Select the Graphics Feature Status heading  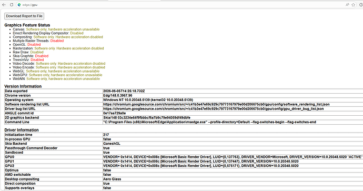(x=27, y=25)
